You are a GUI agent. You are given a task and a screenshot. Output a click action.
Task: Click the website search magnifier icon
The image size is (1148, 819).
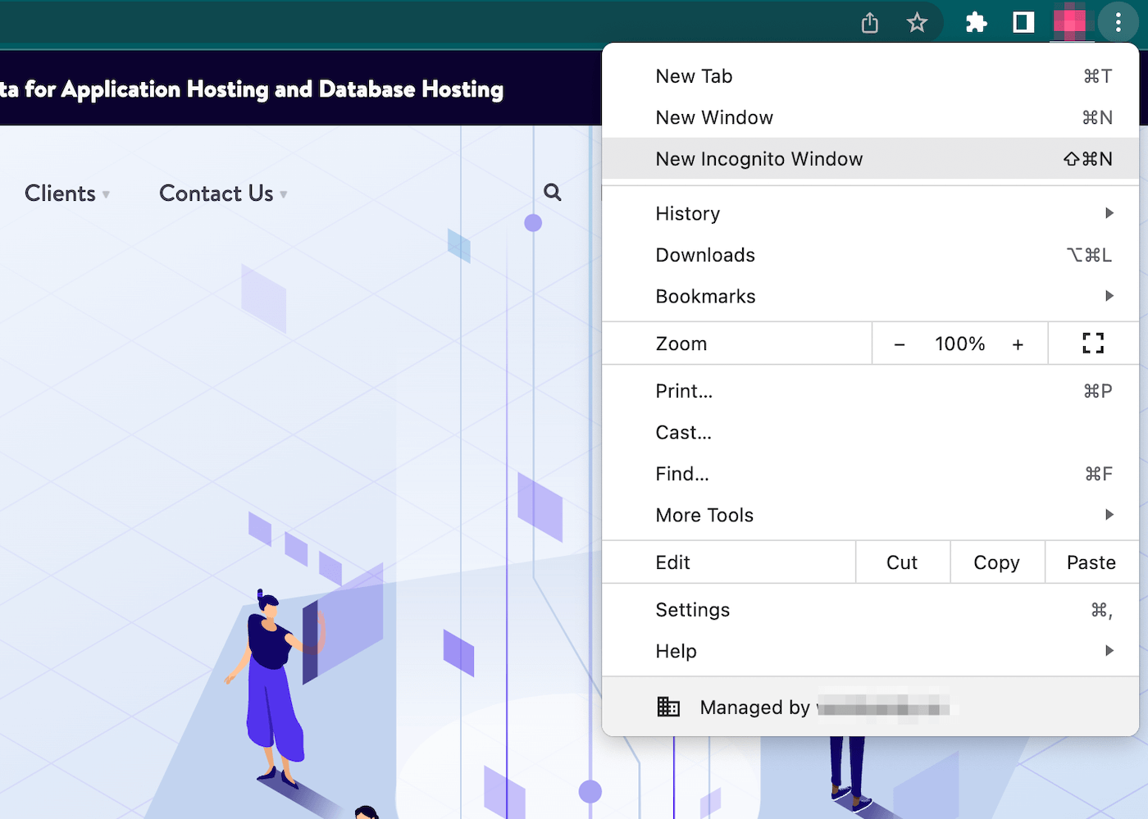tap(553, 193)
